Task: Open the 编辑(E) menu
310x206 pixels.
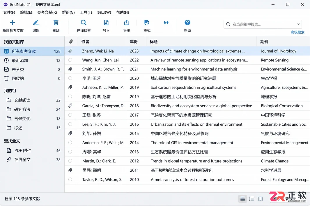Action: click(x=26, y=12)
